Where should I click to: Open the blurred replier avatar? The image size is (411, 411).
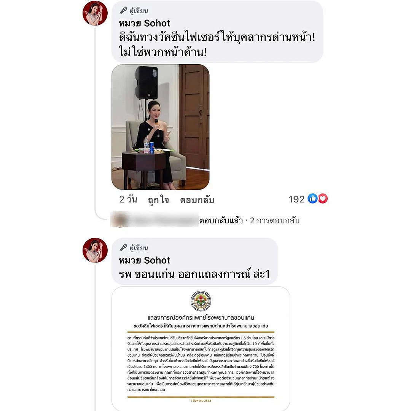(x=119, y=220)
